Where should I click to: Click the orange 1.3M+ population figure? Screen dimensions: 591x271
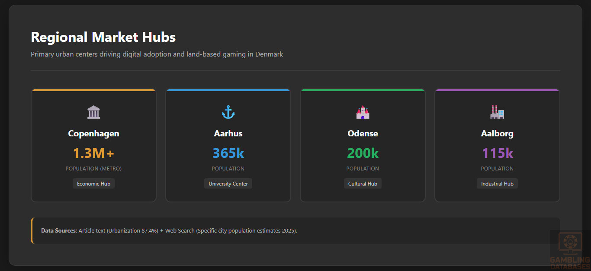click(93, 153)
